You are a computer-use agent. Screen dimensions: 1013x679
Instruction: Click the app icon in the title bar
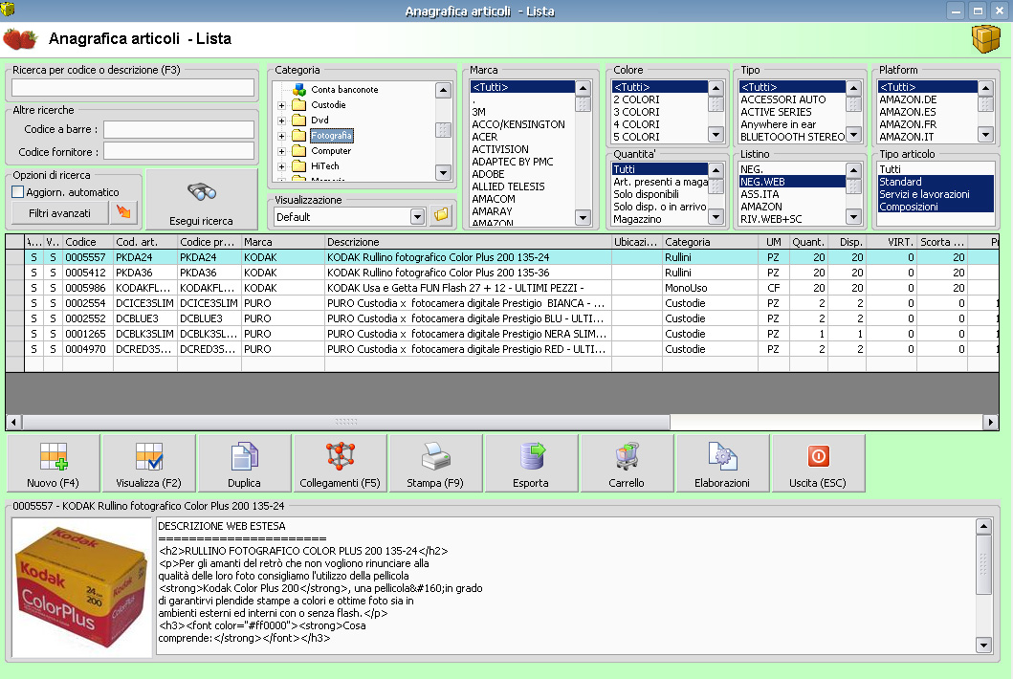8,9
